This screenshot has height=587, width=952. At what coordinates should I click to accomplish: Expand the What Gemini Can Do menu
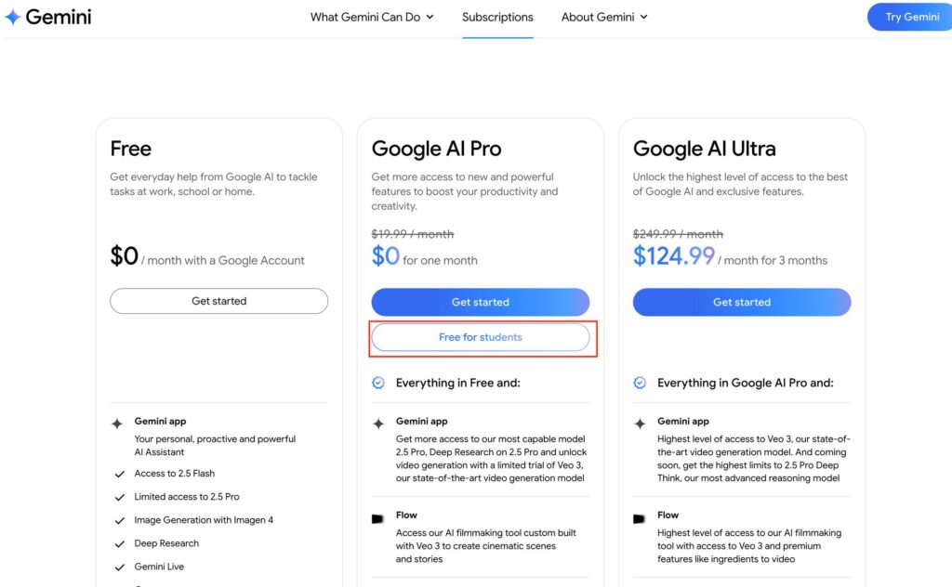click(372, 17)
